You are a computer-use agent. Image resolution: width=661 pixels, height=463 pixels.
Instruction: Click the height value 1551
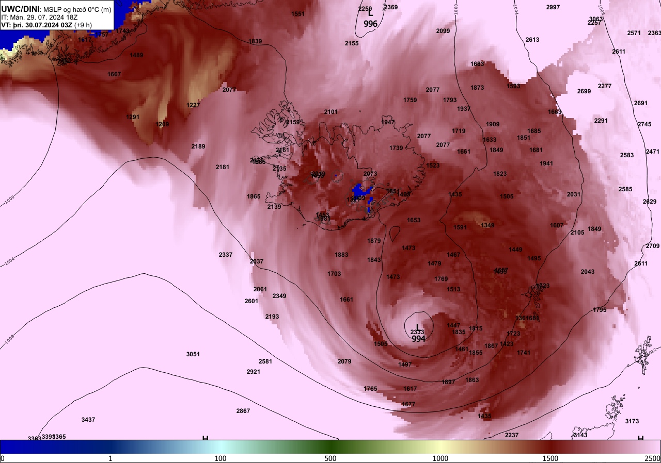298,14
